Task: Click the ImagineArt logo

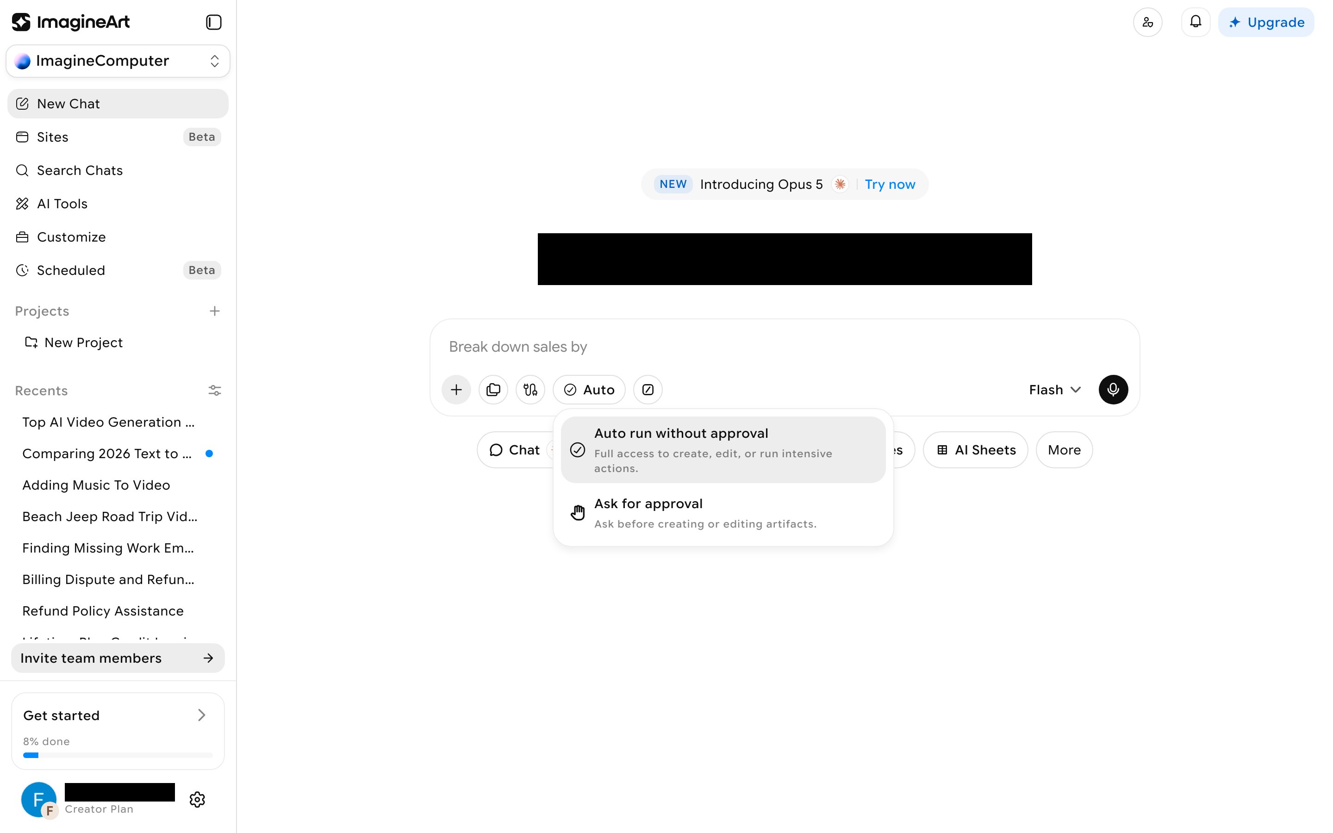Action: tap(70, 22)
